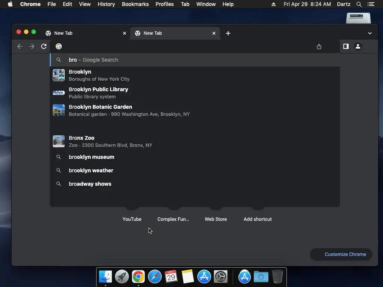The width and height of the screenshot is (383, 287).
Task: Toggle the side panel icon
Action: (346, 46)
